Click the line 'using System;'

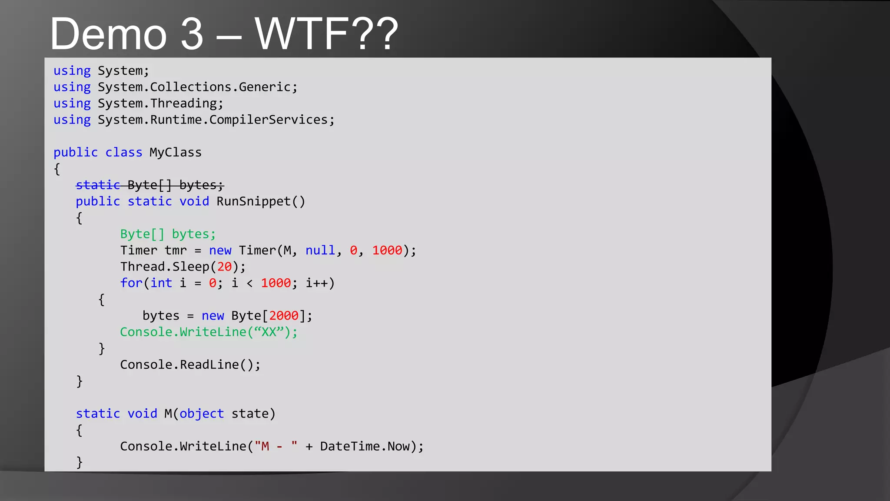pos(101,71)
